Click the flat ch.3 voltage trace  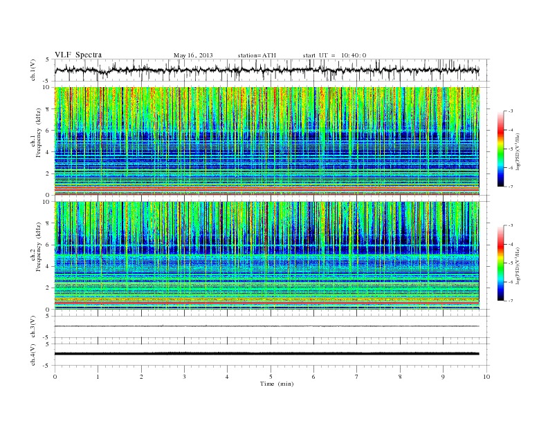click(266, 326)
